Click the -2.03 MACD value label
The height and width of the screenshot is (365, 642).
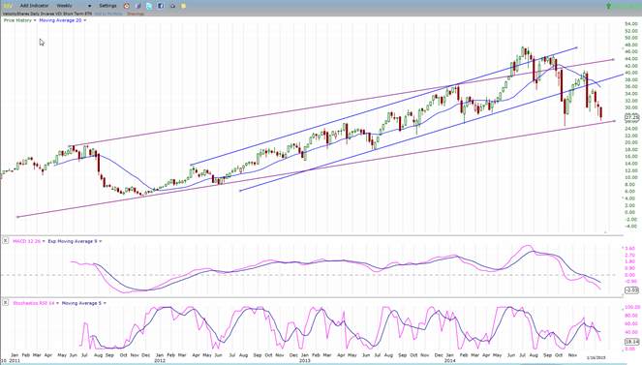coord(632,290)
